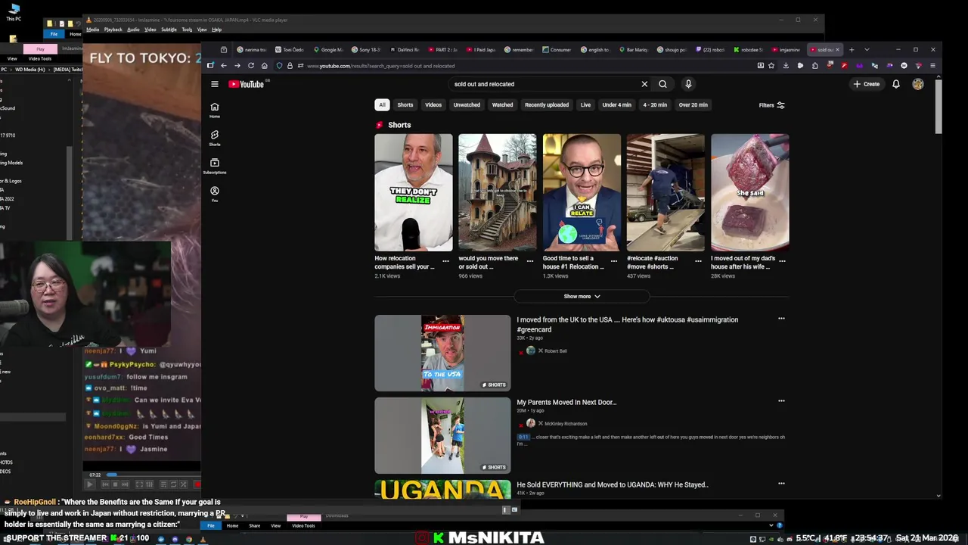Expand Show more shorts
This screenshot has height=545, width=968.
click(582, 297)
